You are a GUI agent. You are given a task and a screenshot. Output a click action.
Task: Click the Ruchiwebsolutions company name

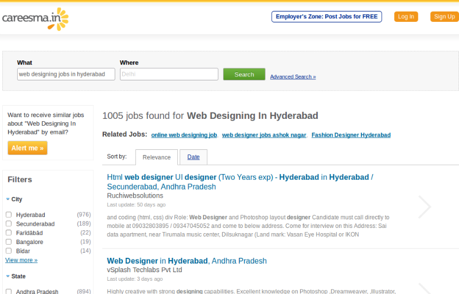point(135,196)
